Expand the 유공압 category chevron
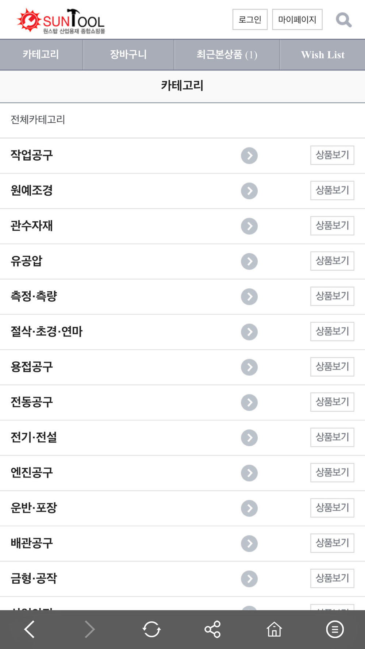Viewport: 365px width, 649px height. click(x=249, y=261)
